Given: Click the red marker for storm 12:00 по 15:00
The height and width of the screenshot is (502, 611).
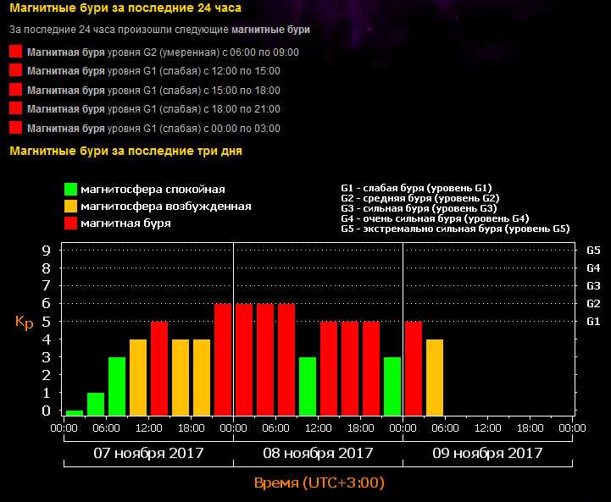Looking at the screenshot, I should point(15,70).
